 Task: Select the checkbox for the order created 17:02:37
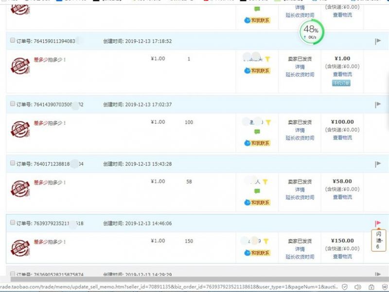pos(13,104)
